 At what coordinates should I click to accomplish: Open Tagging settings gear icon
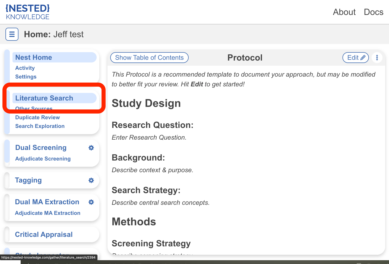click(x=91, y=180)
